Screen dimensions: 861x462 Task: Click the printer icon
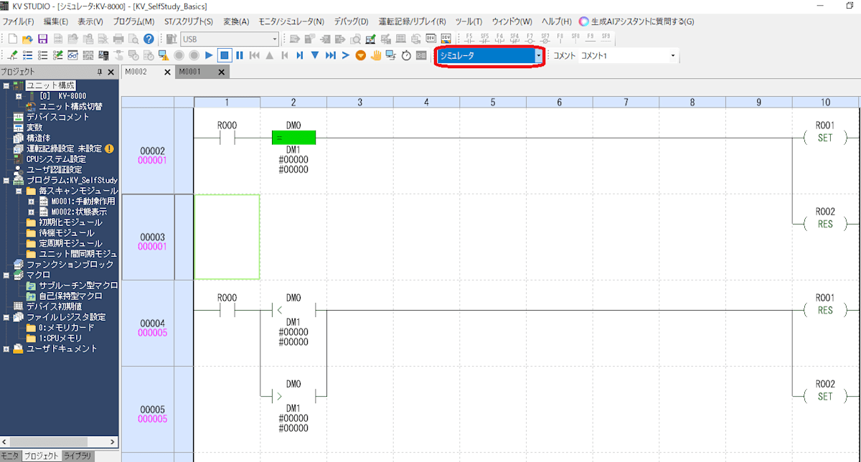click(x=119, y=39)
